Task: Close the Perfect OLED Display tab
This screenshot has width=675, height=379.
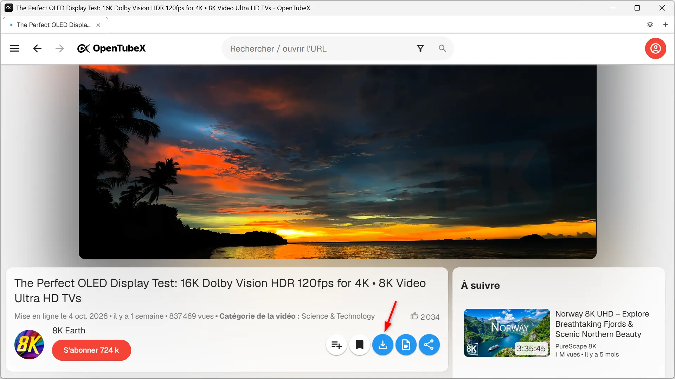Action: pos(98,25)
